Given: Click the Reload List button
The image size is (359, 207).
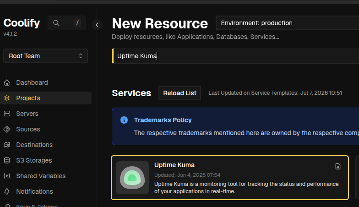Looking at the screenshot, I should [179, 93].
